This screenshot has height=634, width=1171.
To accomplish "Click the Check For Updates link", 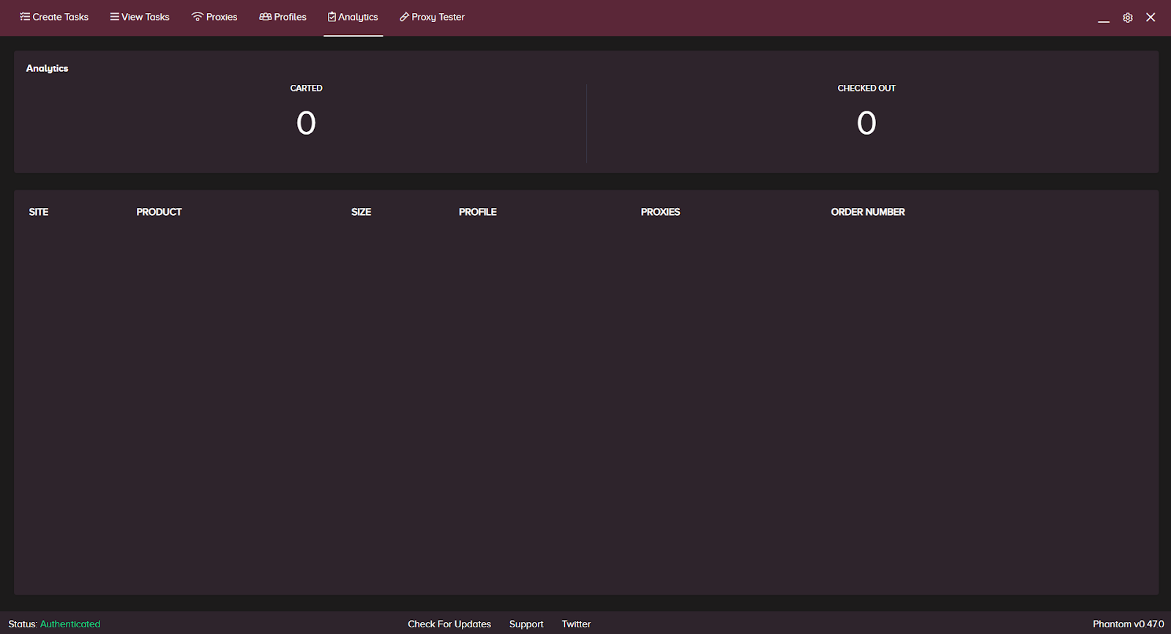I will (449, 624).
